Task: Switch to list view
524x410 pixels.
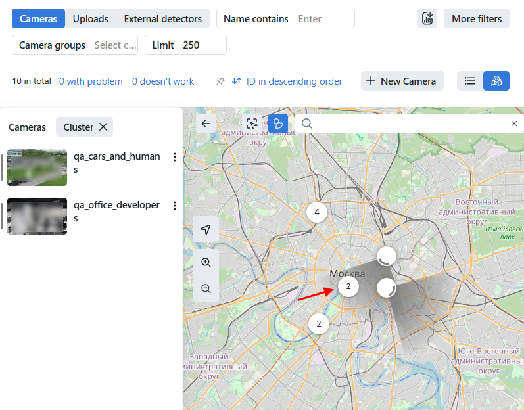Action: (470, 81)
